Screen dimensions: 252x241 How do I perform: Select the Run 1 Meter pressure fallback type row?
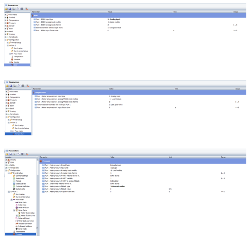[x=143, y=187]
